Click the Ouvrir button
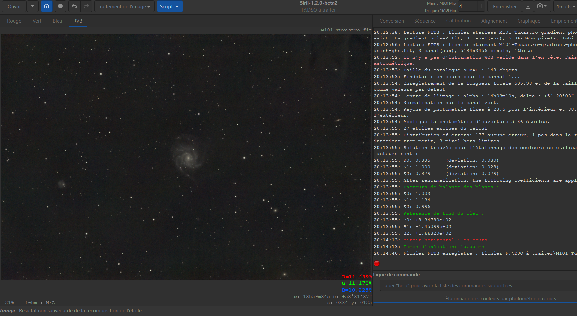Screen dimensions: 577x316 (14, 6)
